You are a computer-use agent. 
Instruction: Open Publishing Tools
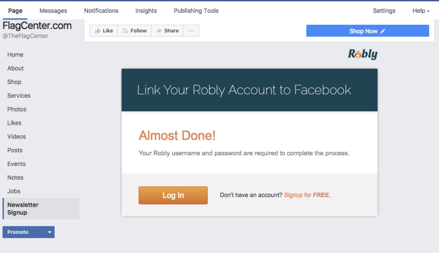(x=196, y=11)
